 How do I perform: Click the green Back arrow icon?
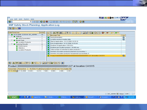point(41,22)
